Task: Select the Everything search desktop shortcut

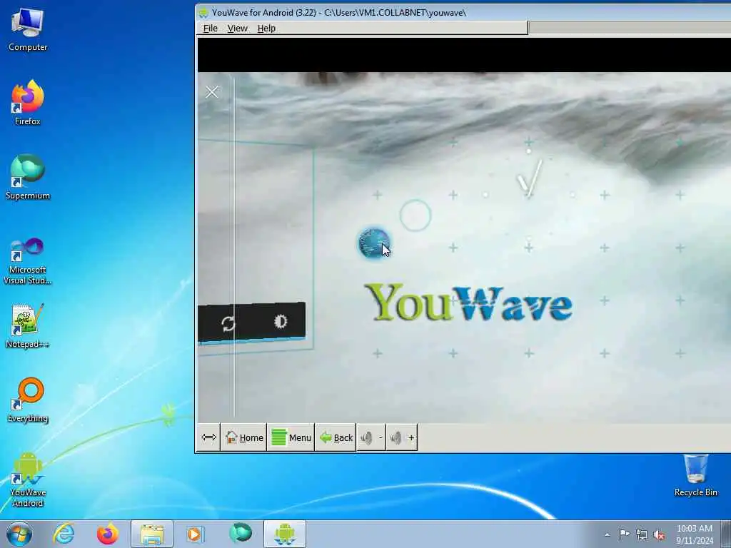Action: click(28, 400)
